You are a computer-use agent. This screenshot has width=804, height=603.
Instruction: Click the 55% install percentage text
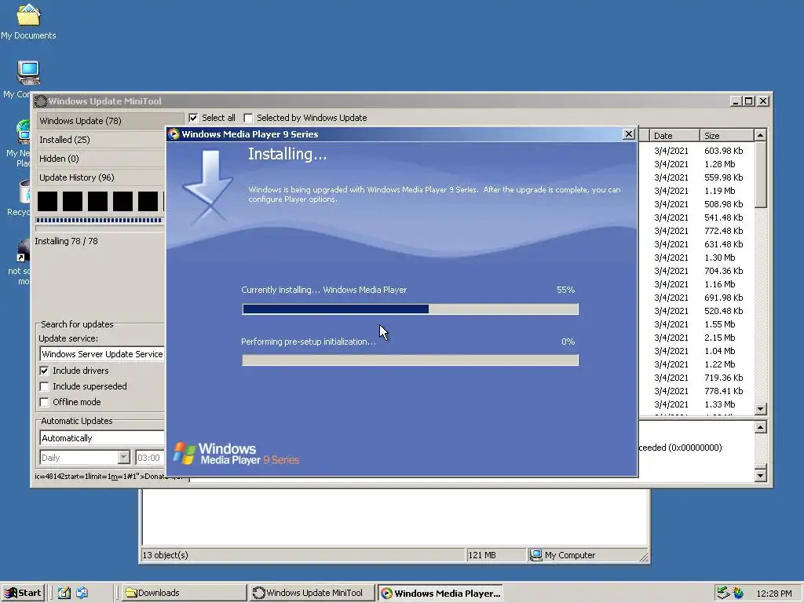(x=565, y=290)
